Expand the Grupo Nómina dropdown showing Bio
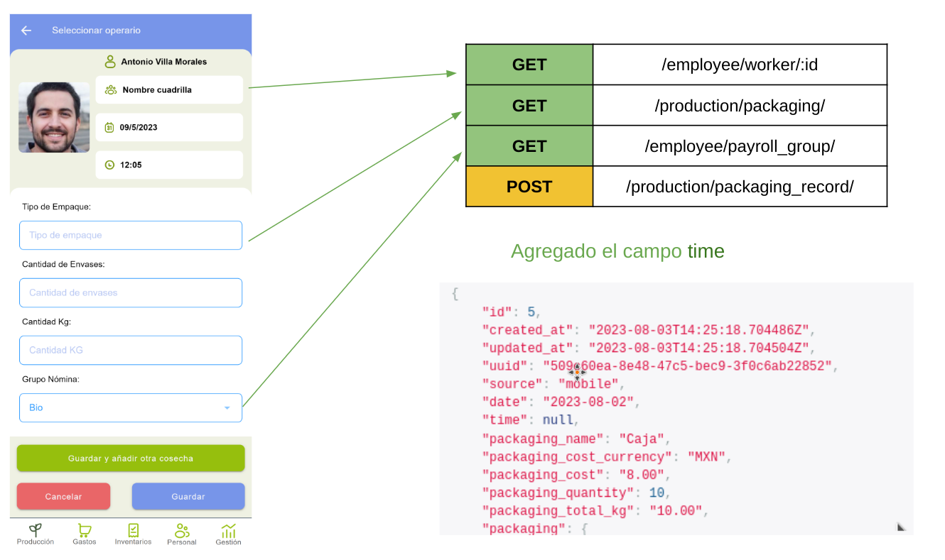This screenshot has width=945, height=560. coord(131,408)
